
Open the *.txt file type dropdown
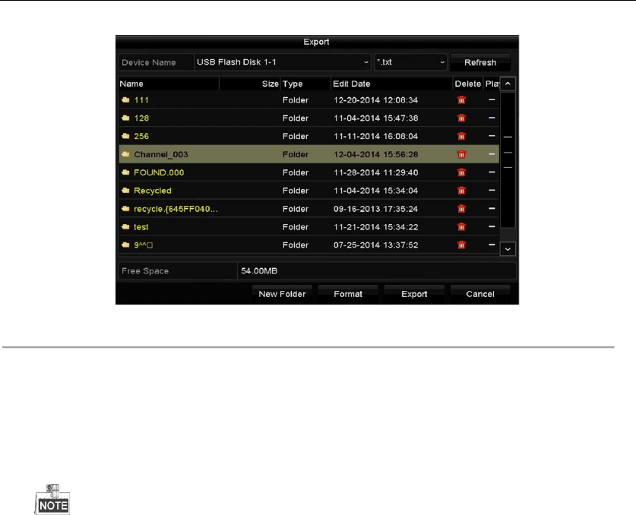[410, 62]
